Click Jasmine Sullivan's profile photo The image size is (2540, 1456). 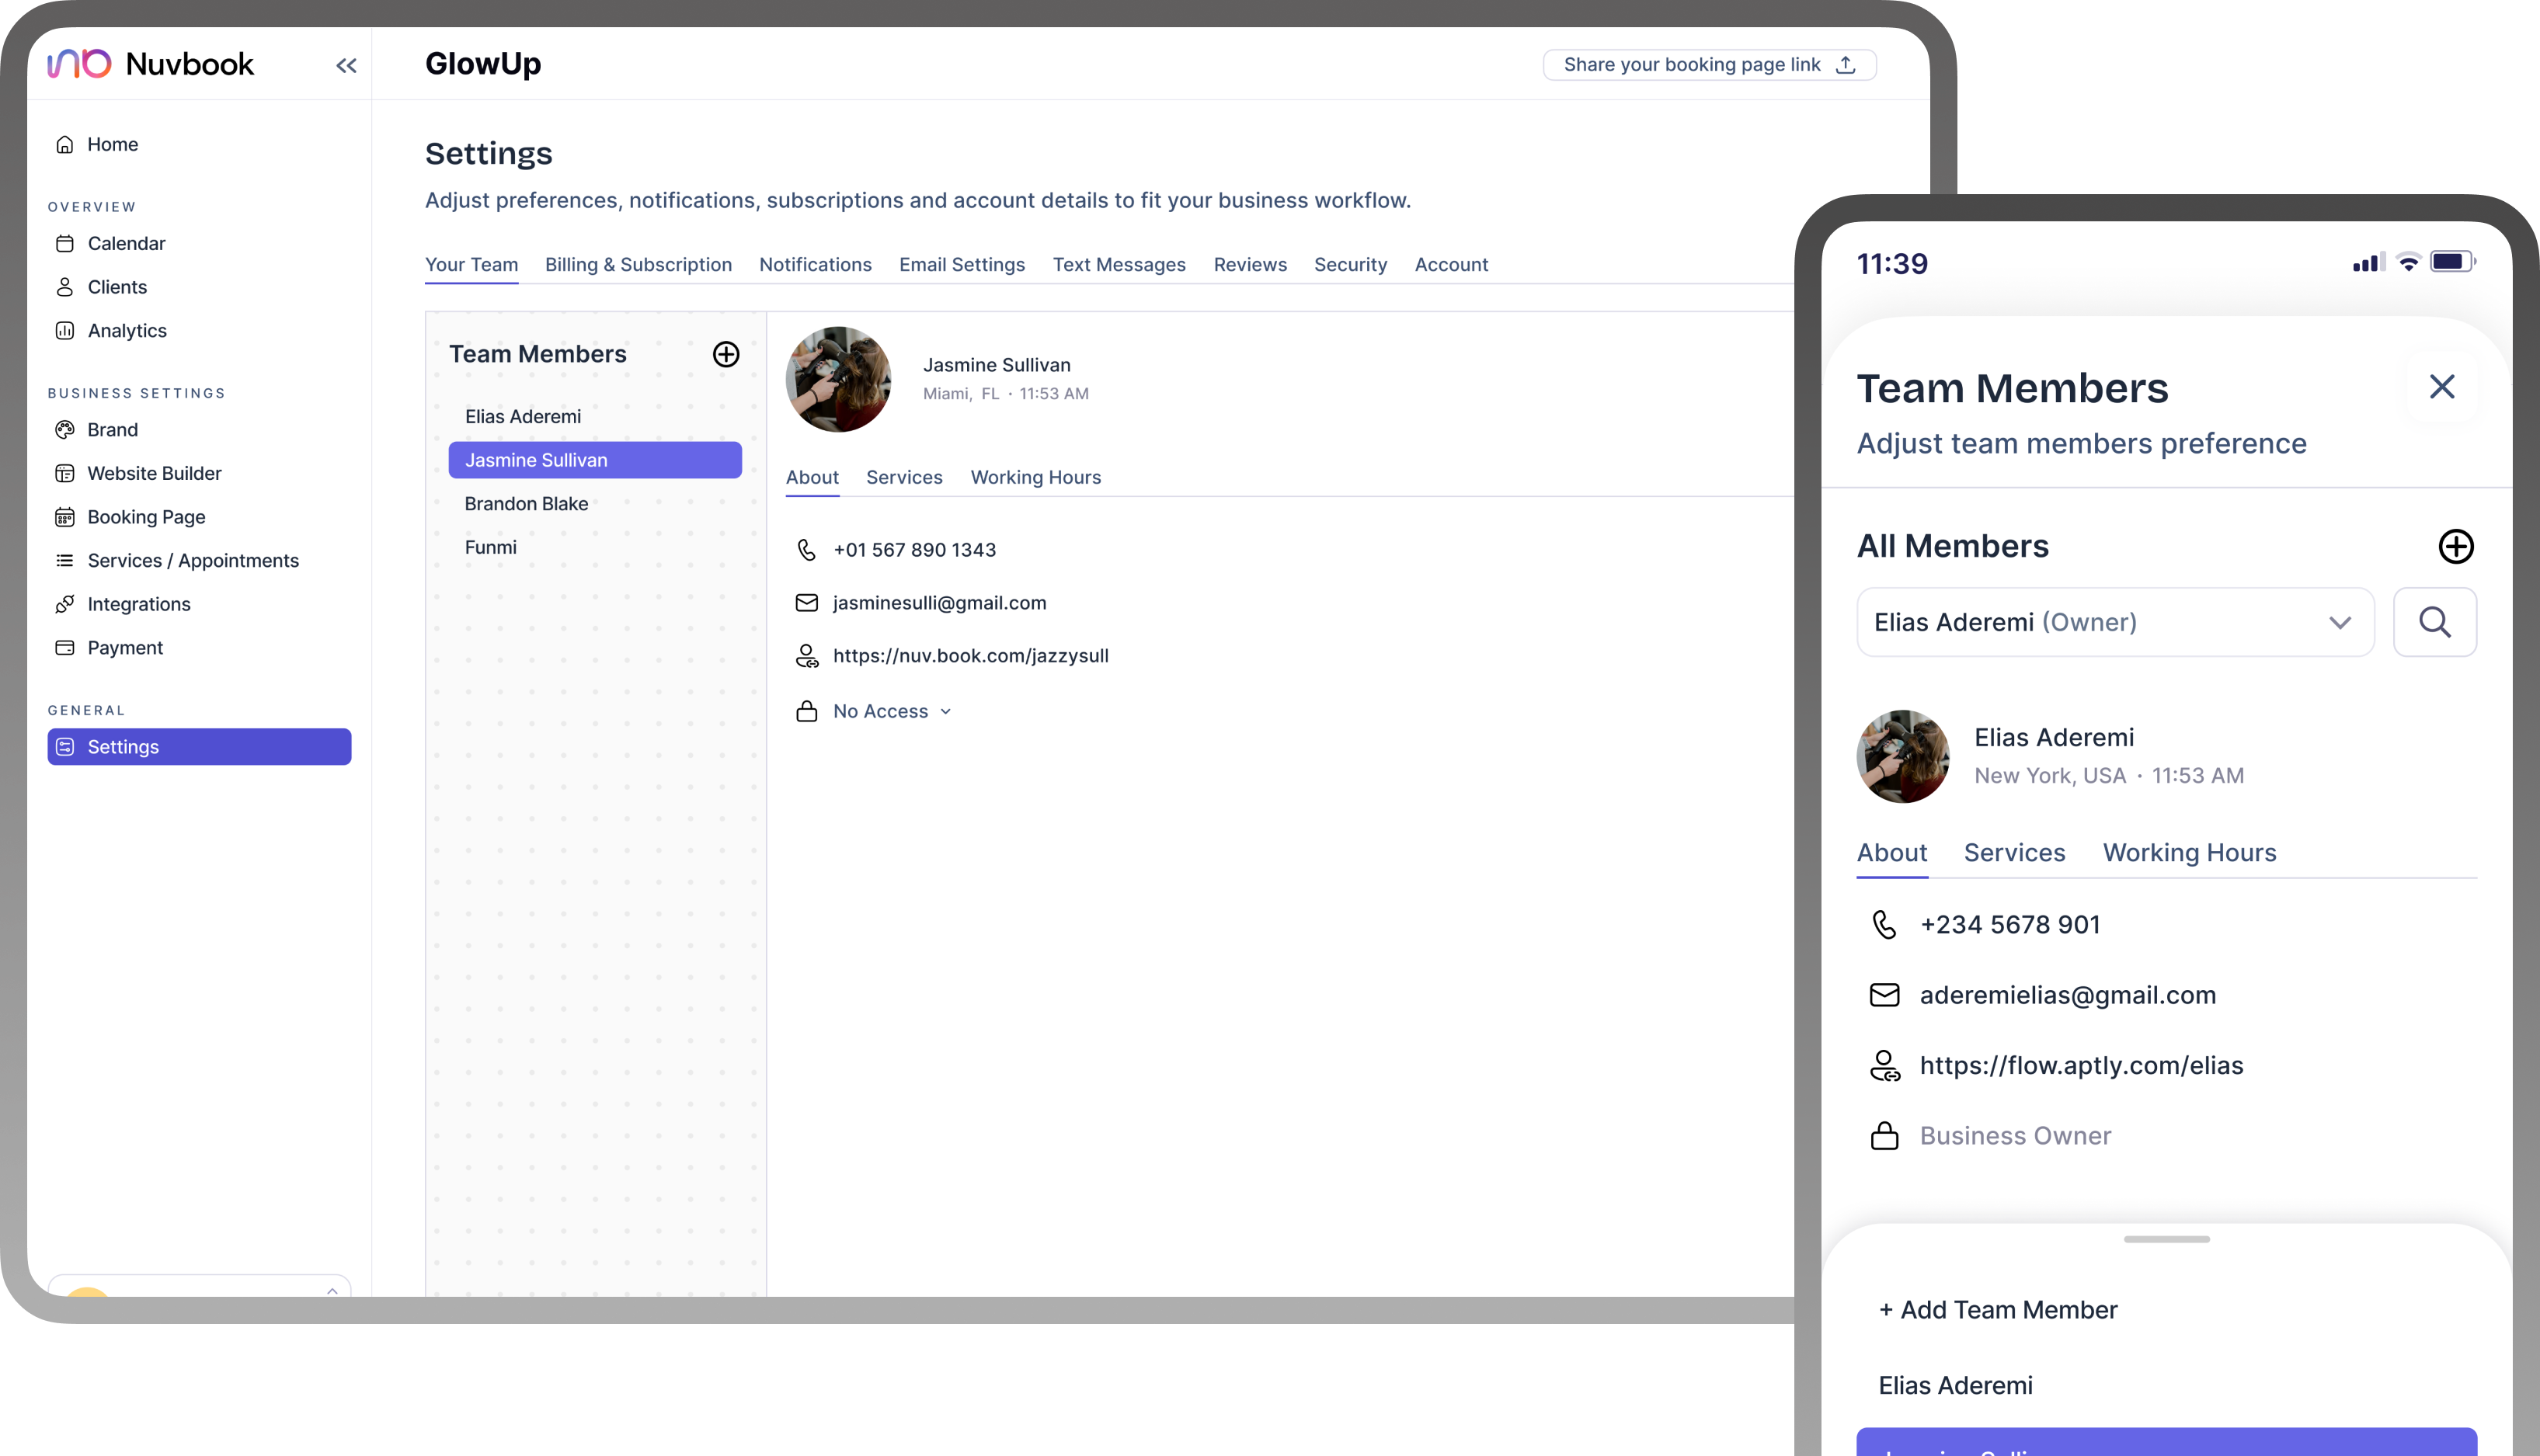click(x=838, y=380)
